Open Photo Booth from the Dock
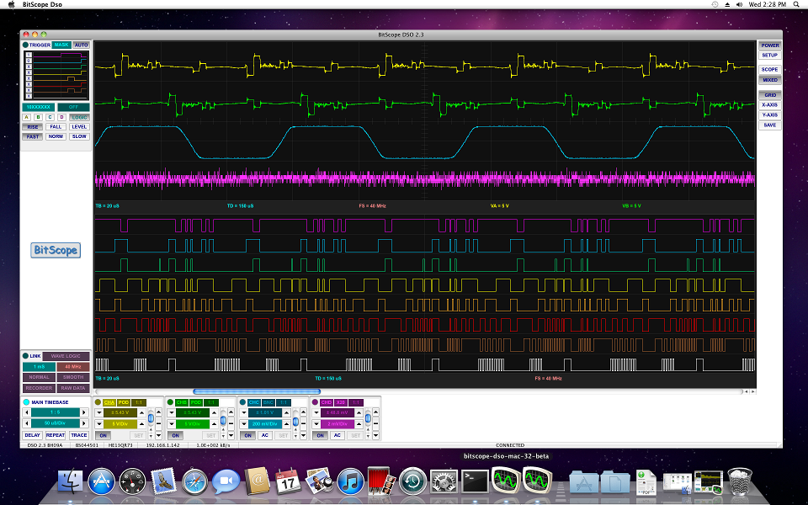 (x=380, y=481)
